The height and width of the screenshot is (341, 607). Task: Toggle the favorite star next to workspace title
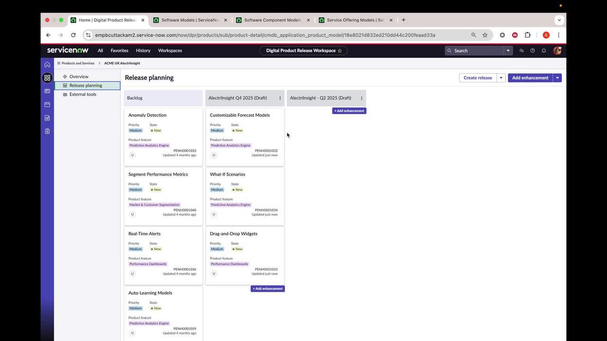(340, 50)
